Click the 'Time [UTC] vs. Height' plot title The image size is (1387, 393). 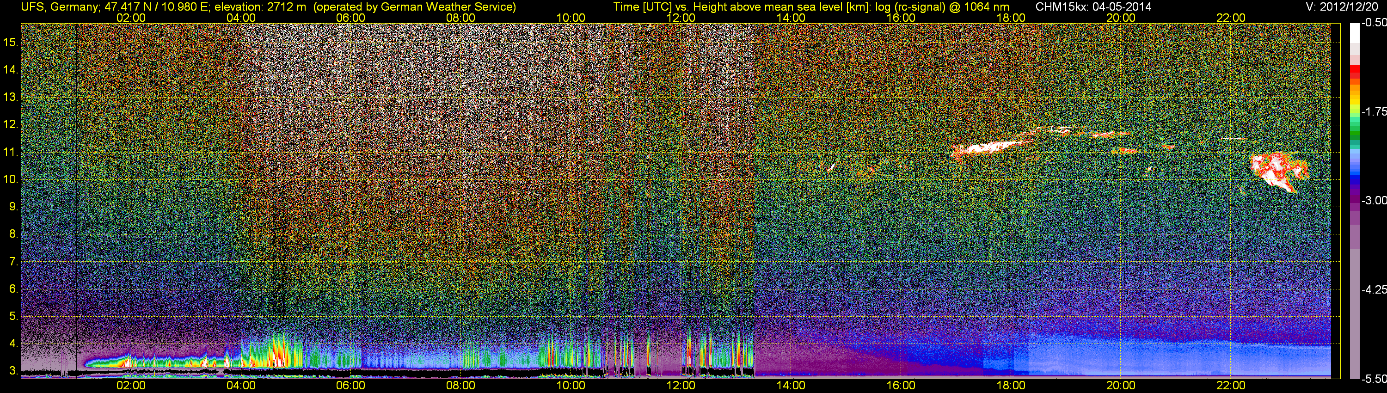[x=668, y=7]
